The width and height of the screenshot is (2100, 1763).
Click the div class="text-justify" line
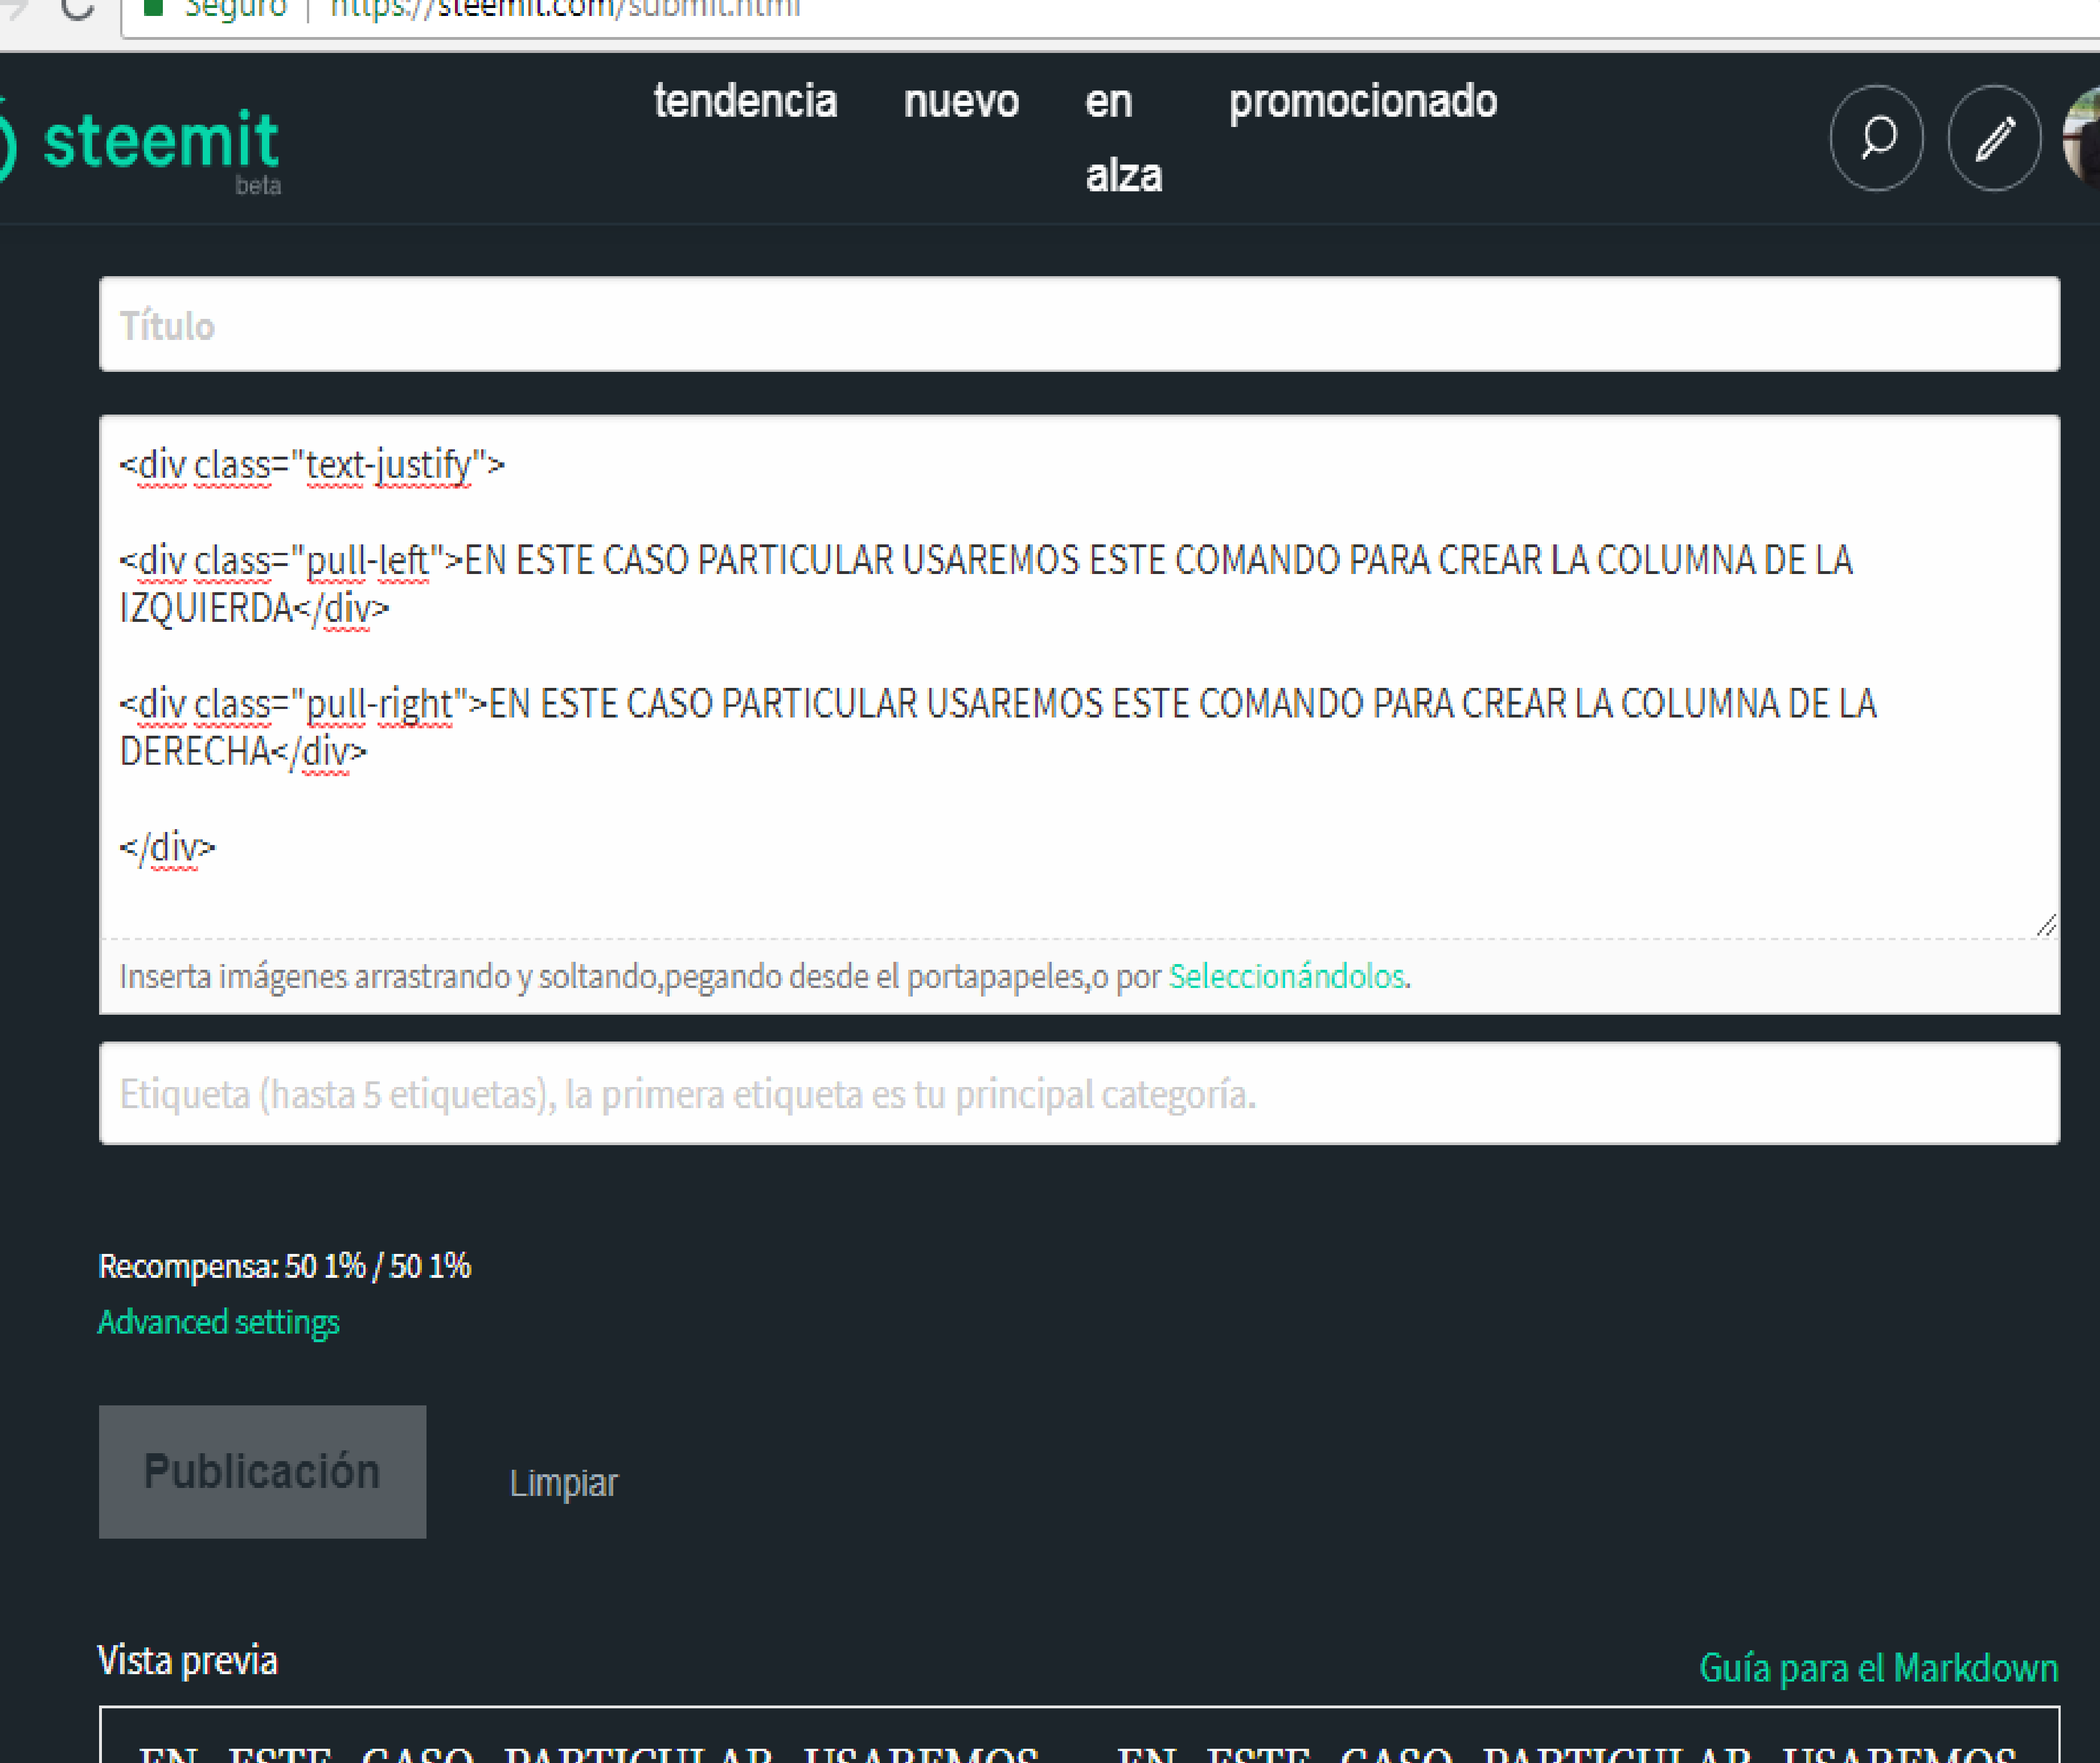(x=312, y=465)
